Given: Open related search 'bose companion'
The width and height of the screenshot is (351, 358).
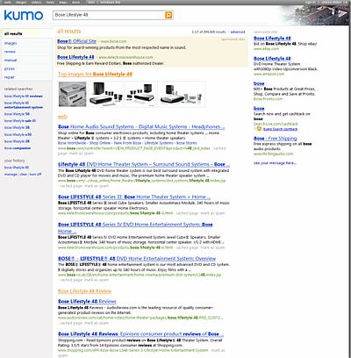Looking at the screenshot, I should point(18,148).
